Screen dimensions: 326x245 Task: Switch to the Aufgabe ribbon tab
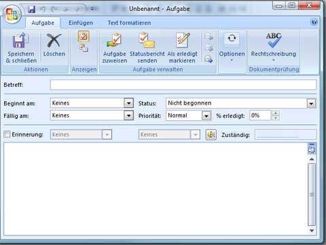[43, 23]
